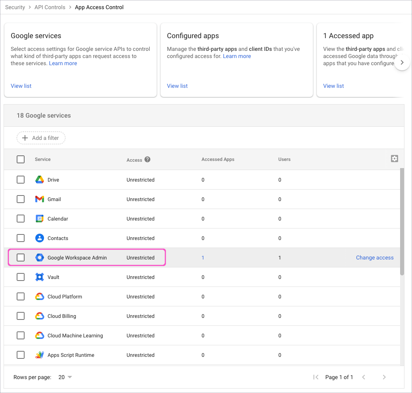Click Change access for Google Workspace Admin
Image resolution: width=412 pixels, height=393 pixels.
[x=375, y=257]
